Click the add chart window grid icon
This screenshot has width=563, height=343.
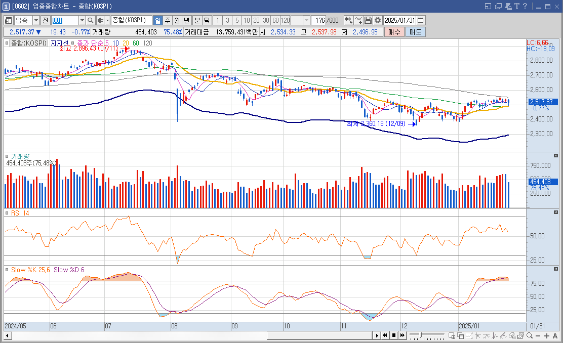[x=452, y=336]
